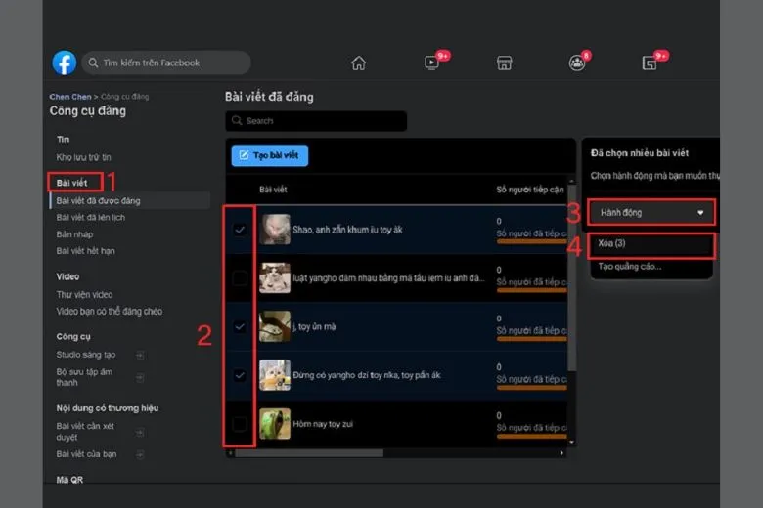
Task: Open Bài viết hết hạn in the sidebar
Action: [86, 251]
